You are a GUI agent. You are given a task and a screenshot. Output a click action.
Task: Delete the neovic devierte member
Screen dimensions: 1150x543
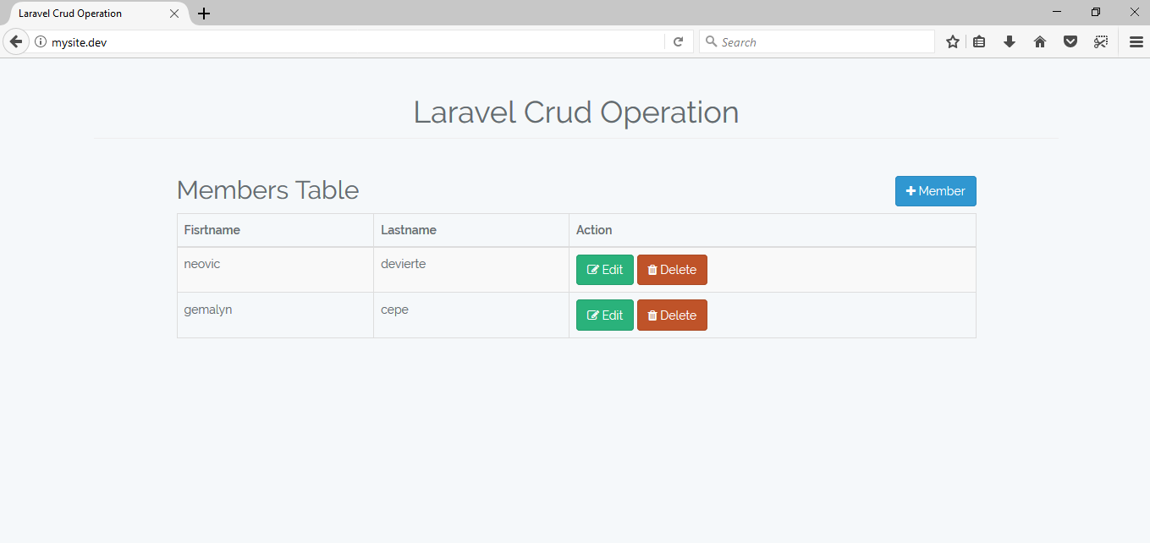point(672,270)
